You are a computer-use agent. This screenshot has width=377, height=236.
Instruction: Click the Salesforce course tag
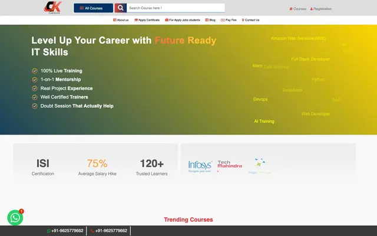[292, 90]
